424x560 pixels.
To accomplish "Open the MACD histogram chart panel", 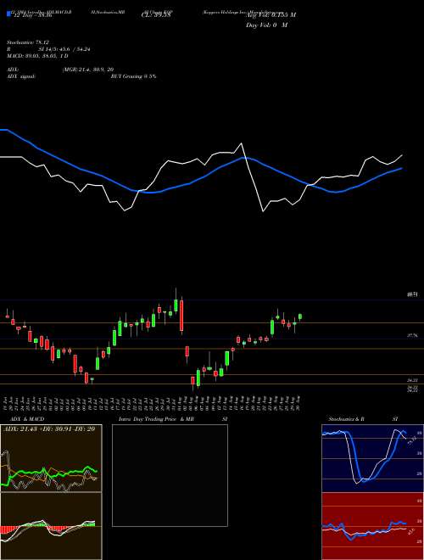I will click(51, 526).
